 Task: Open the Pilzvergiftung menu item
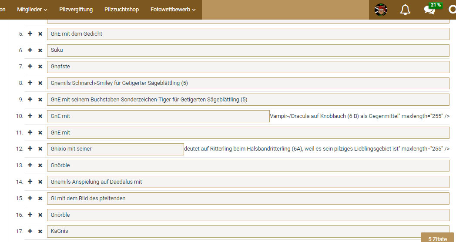[76, 10]
